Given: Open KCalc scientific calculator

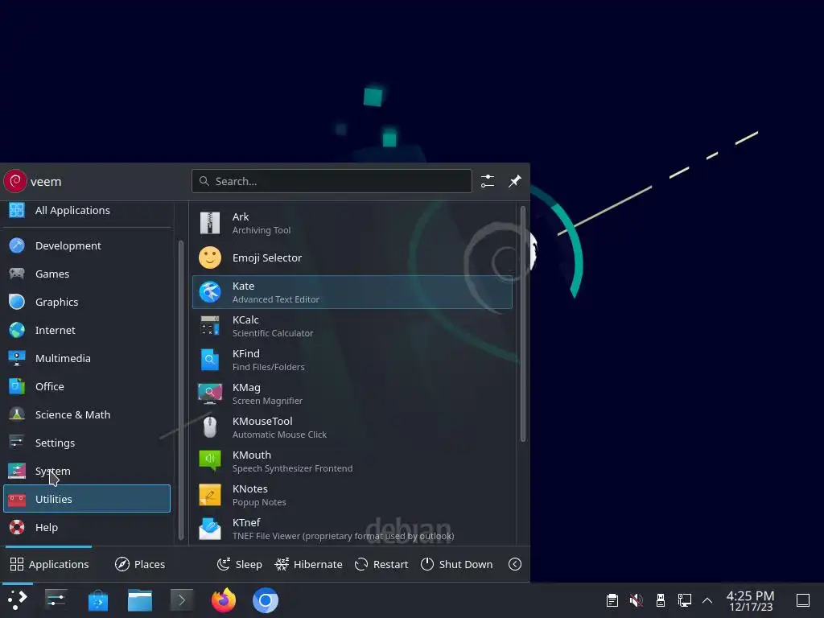Looking at the screenshot, I should [x=352, y=326].
